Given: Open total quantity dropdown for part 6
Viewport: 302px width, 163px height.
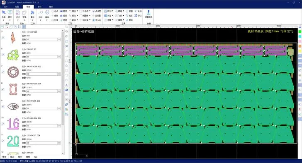Looking at the screenshot, I should (x=59, y=57).
